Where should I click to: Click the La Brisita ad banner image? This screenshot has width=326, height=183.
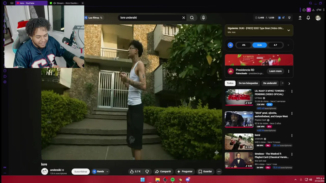pos(259,60)
